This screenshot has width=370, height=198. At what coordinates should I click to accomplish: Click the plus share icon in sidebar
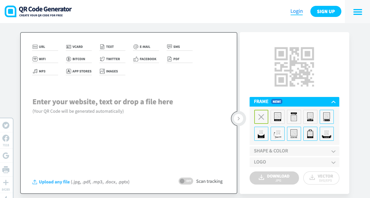pyautogui.click(x=6, y=183)
